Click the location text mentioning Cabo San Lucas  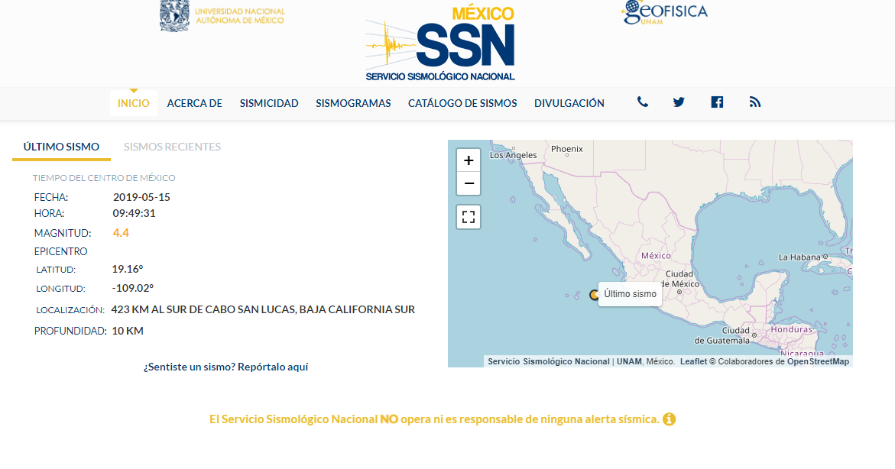(263, 309)
